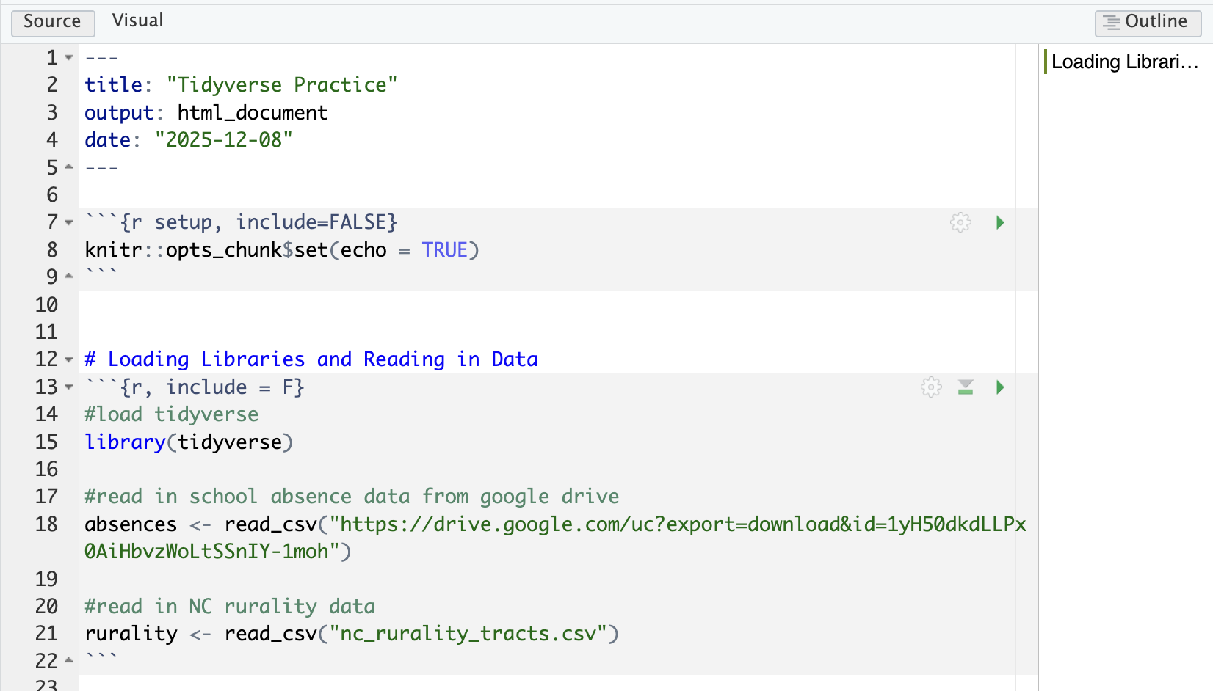1213x691 pixels.
Task: Run the library loading chunk
Action: click(999, 387)
